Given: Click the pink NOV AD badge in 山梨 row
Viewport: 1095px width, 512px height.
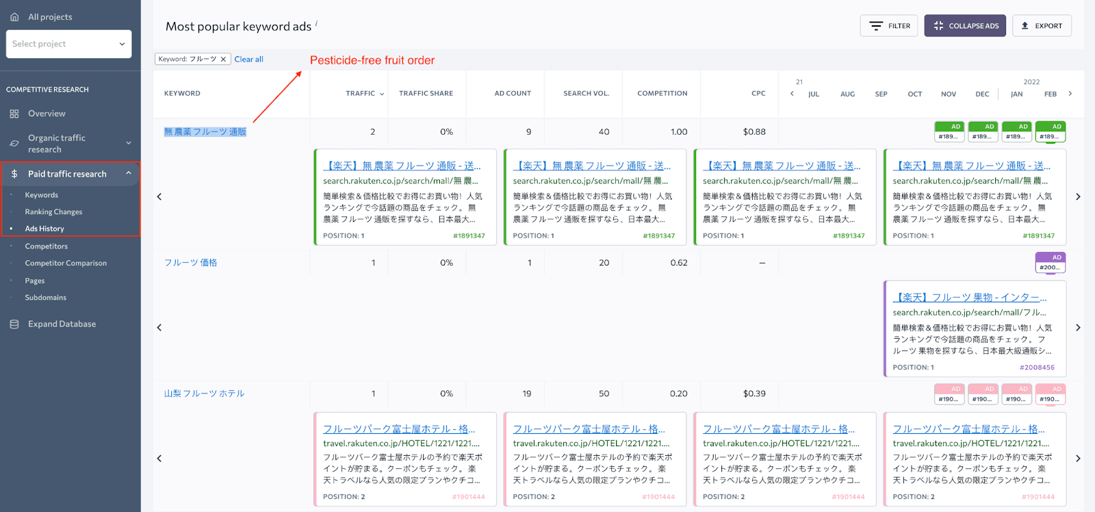Looking at the screenshot, I should point(949,394).
